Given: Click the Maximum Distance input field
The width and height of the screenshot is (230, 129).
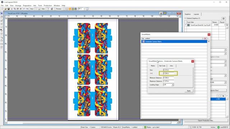Looking at the screenshot, I should point(169,81).
